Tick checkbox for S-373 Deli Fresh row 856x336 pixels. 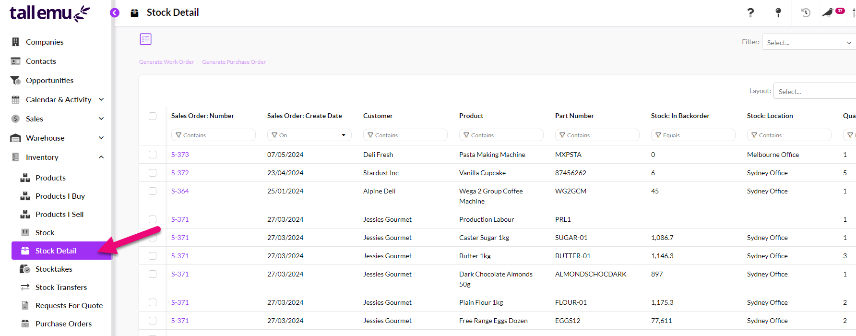click(153, 155)
